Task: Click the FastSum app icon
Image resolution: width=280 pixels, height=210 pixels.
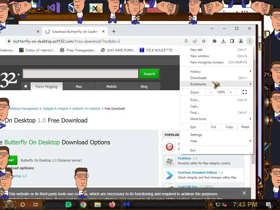Action: pyautogui.click(x=169, y=161)
